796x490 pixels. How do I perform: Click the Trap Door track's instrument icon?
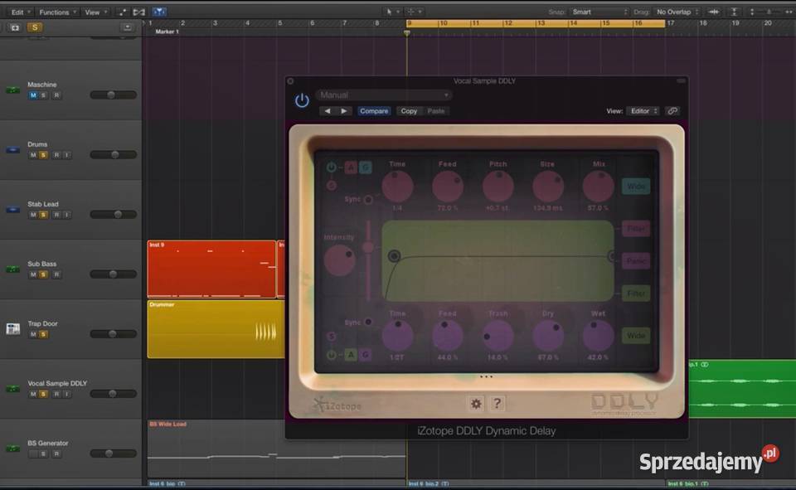click(12, 328)
